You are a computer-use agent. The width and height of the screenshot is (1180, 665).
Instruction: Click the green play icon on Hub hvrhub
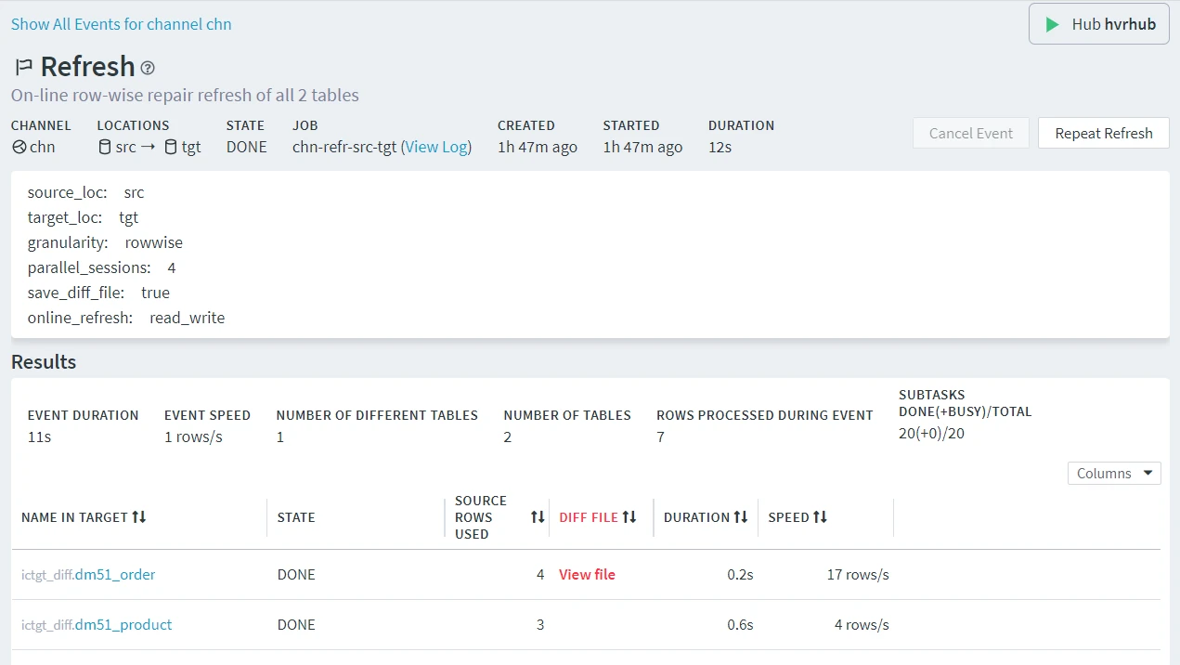[1054, 23]
